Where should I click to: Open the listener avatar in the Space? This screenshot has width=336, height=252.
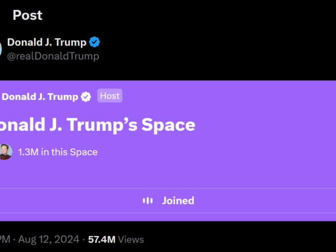5,152
